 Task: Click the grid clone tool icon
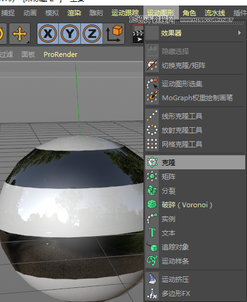click(152, 144)
